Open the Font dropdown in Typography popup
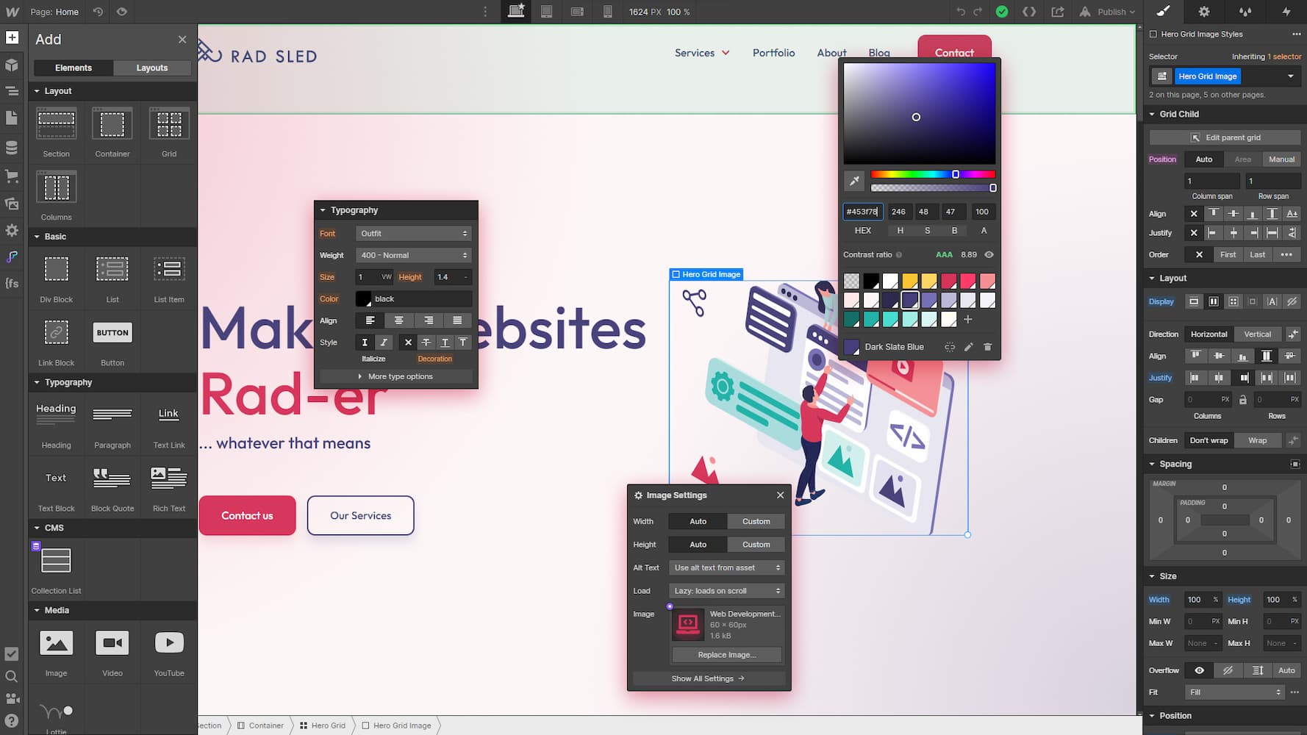1307x735 pixels. 413,233
